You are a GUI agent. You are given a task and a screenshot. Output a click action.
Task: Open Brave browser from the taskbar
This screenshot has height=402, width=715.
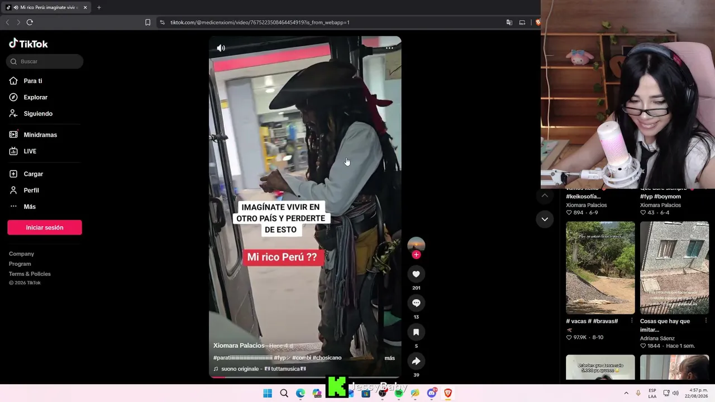point(448,394)
